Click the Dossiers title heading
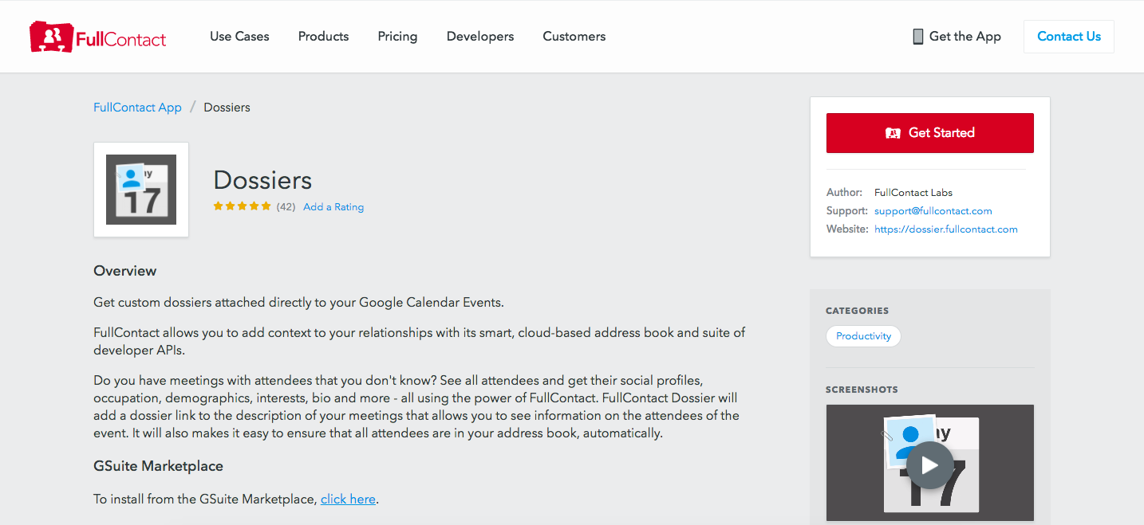Viewport: 1144px width, 525px height. 262,180
